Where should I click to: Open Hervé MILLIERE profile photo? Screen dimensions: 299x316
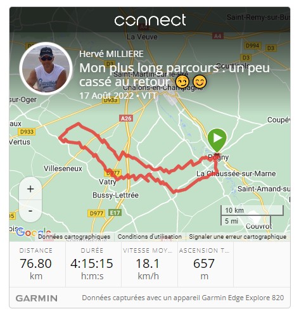tap(46, 68)
